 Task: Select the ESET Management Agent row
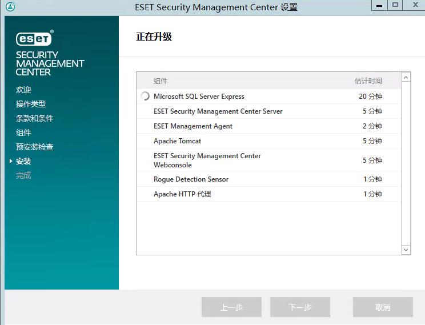point(268,126)
